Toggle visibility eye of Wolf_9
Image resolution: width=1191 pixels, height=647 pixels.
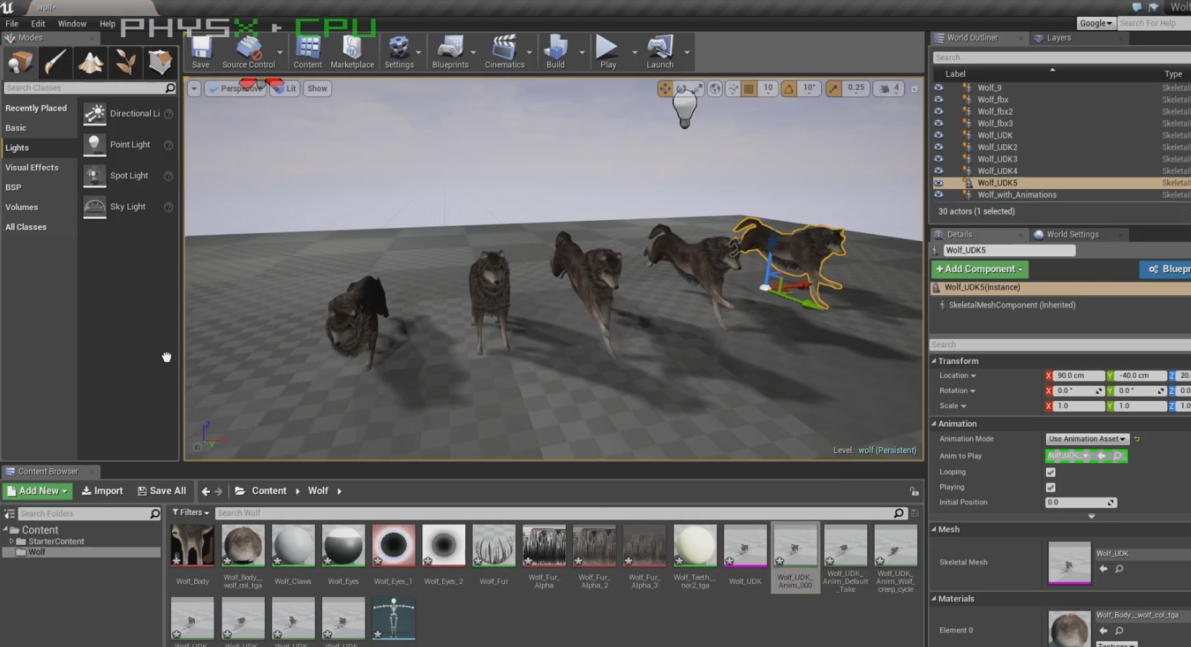click(x=939, y=88)
